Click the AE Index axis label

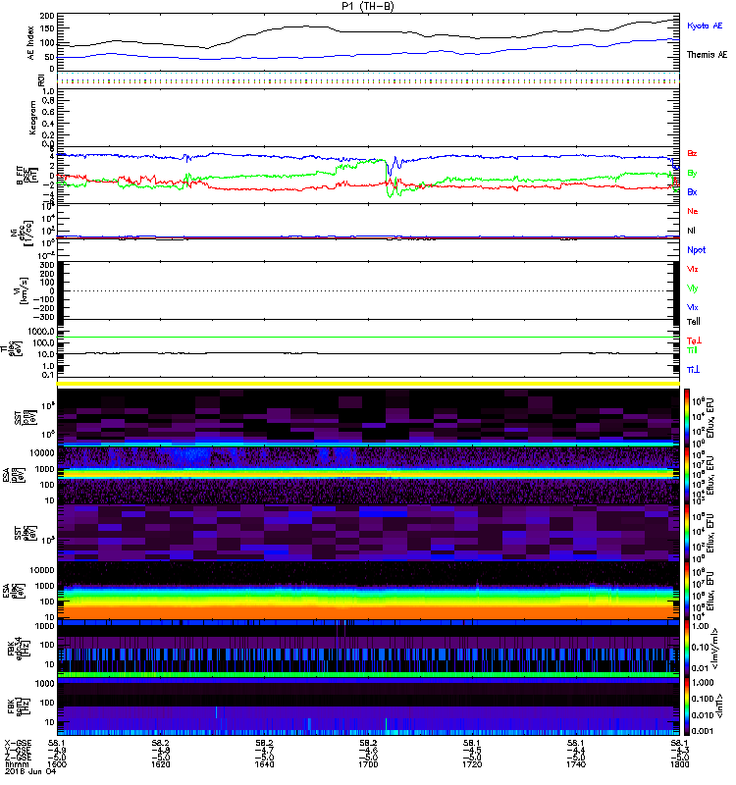pyautogui.click(x=31, y=43)
